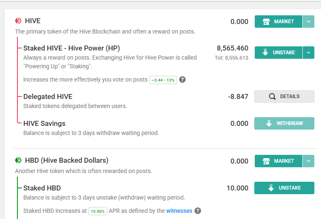
Task: Click the download icon on the Withdraw button
Action: point(269,123)
